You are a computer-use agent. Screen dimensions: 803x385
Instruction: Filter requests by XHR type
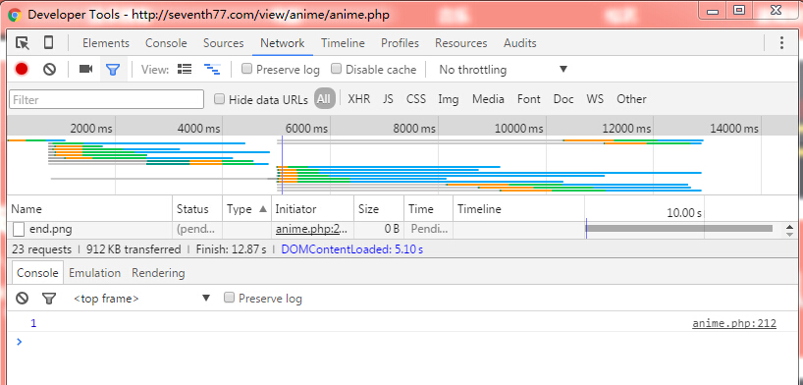coord(359,99)
